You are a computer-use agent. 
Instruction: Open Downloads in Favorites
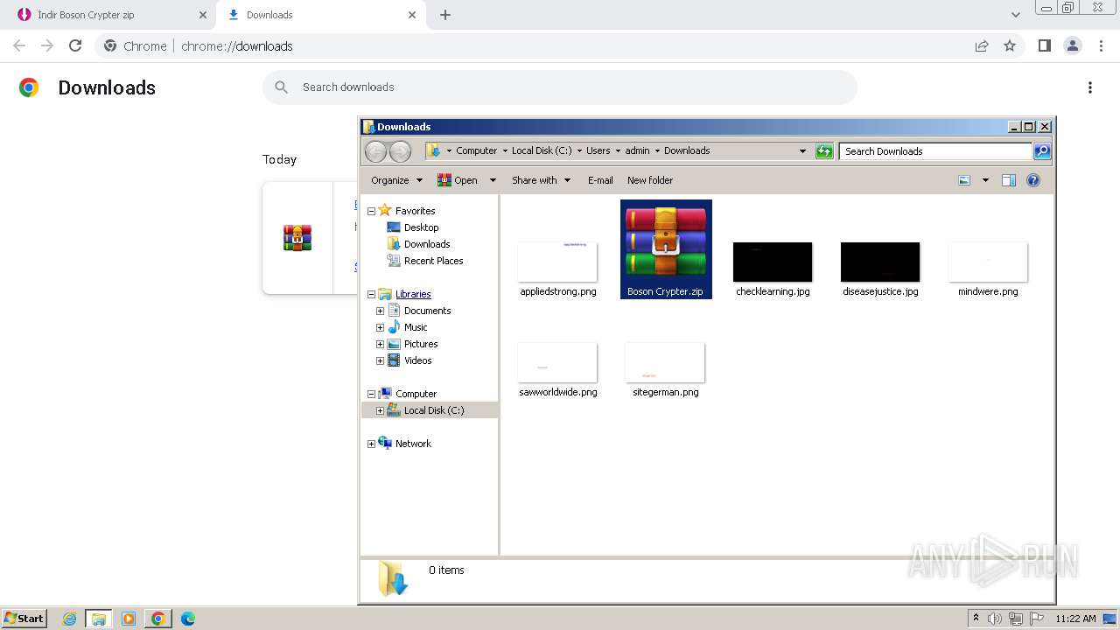tap(427, 244)
